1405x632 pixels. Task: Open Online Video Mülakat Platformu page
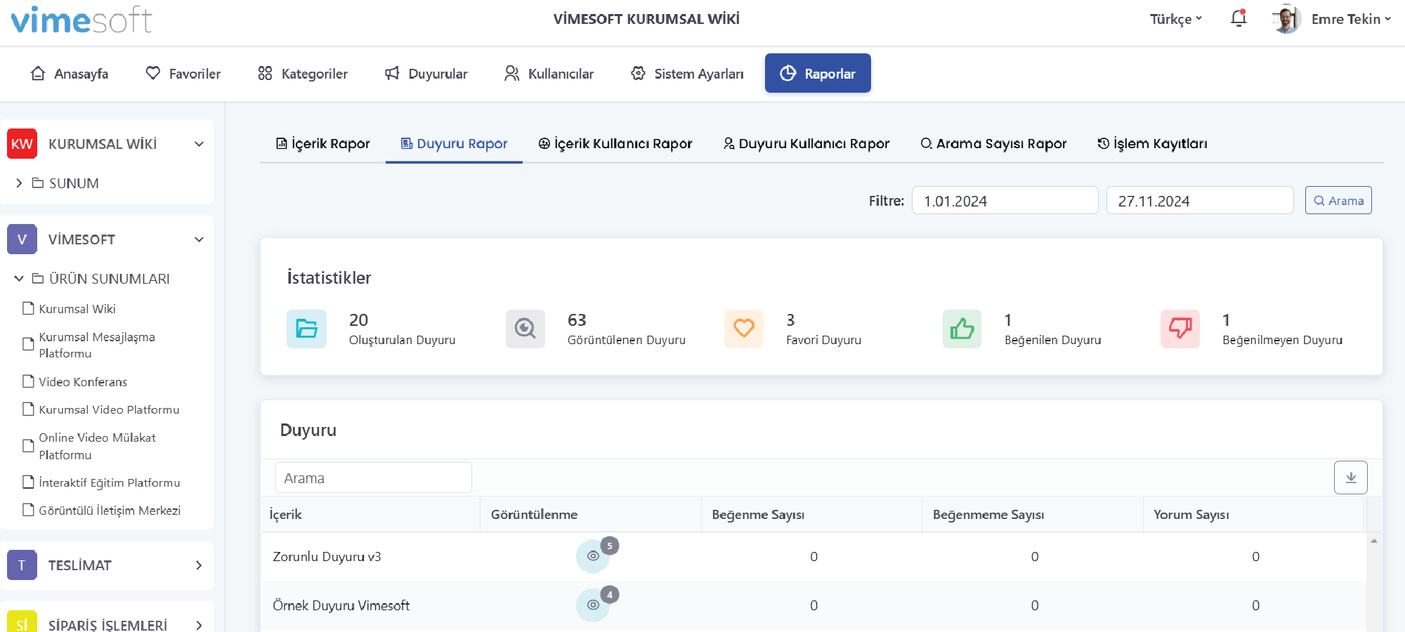(97, 446)
